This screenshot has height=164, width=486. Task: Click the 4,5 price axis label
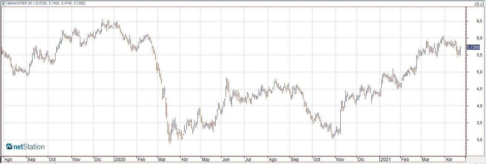point(479,89)
